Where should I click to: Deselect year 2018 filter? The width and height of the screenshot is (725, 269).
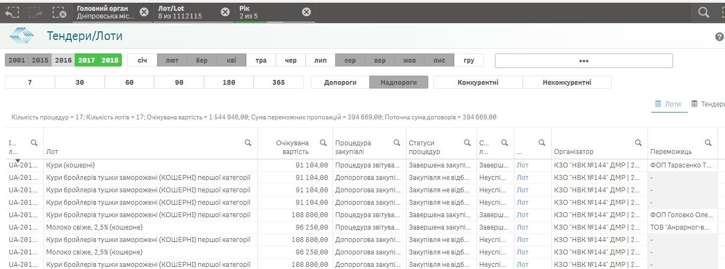tap(110, 60)
